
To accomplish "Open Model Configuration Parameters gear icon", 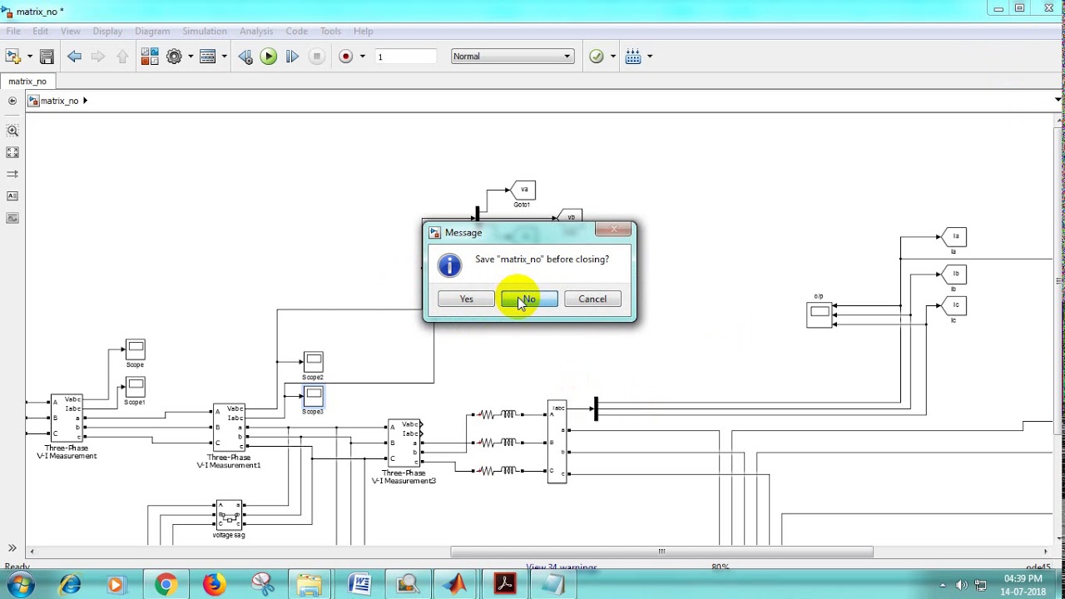I will (174, 57).
